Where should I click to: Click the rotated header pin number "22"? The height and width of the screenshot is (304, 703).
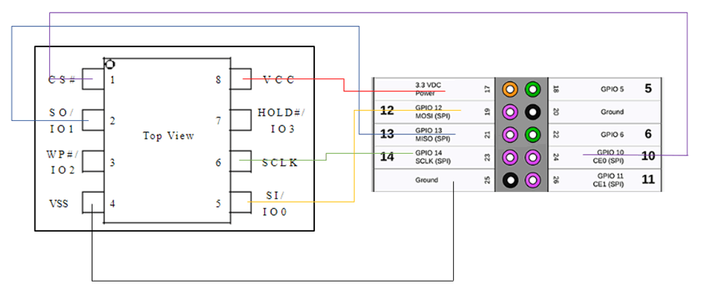tap(556, 134)
